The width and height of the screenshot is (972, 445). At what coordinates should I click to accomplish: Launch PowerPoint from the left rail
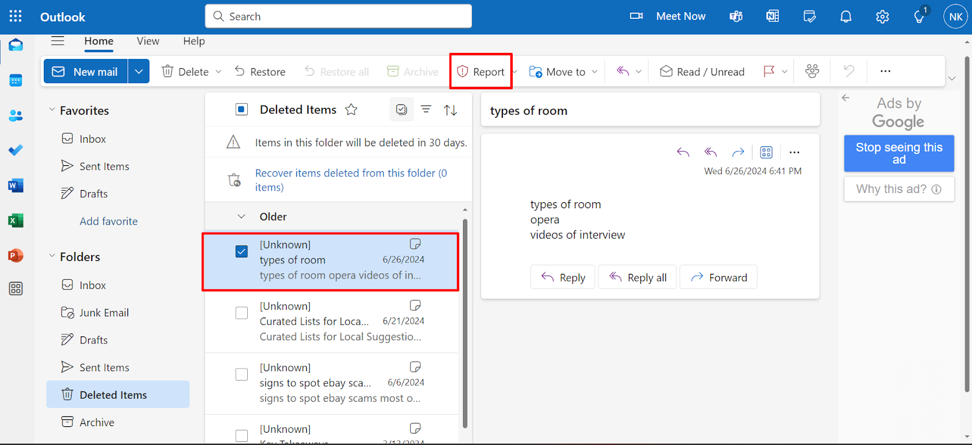(x=16, y=256)
